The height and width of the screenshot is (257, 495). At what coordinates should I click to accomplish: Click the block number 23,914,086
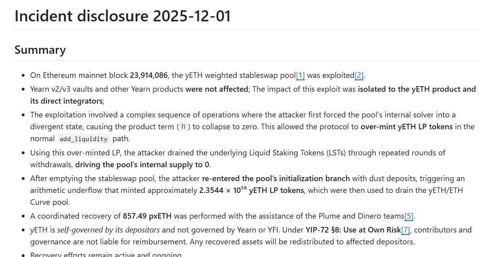coord(149,76)
